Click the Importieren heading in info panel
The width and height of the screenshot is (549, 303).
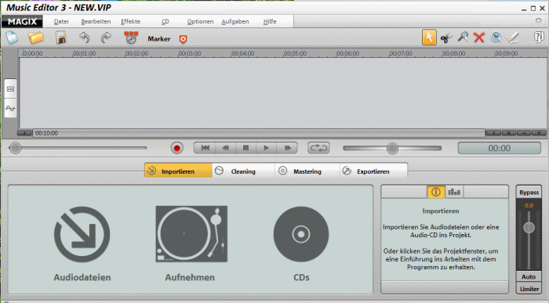click(441, 211)
